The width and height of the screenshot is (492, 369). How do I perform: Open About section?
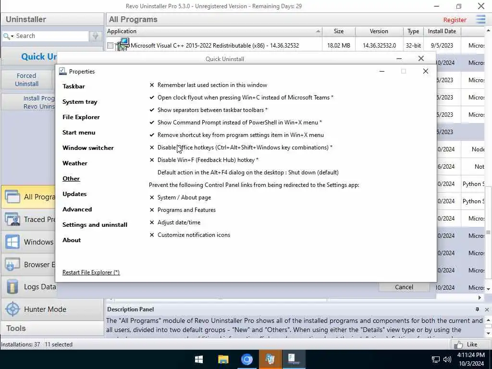tap(72, 240)
